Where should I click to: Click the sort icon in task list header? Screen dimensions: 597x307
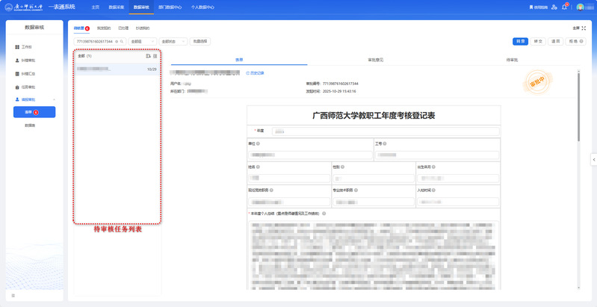tap(148, 56)
